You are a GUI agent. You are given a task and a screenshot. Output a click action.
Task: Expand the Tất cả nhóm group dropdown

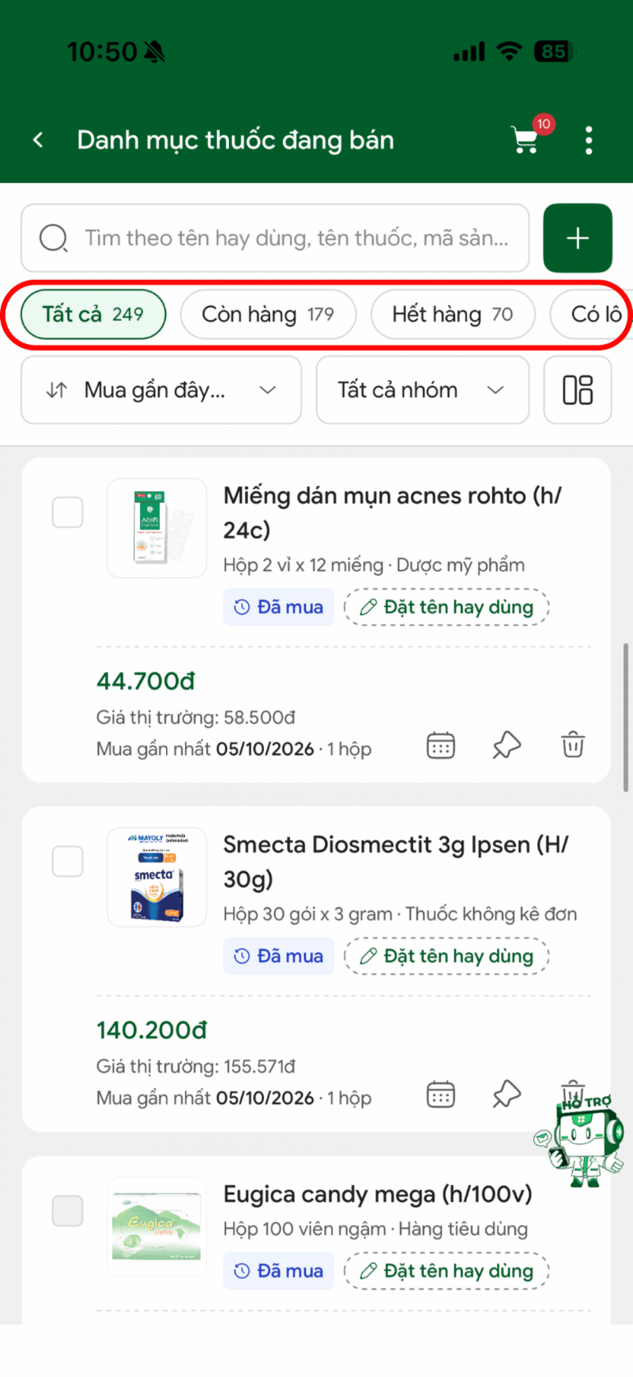(423, 390)
